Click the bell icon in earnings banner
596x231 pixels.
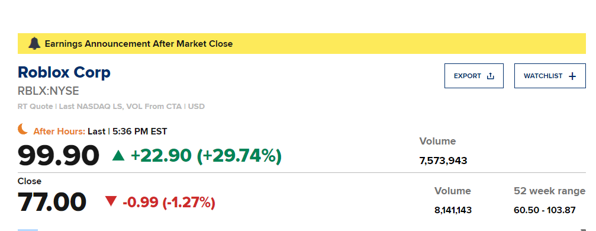34,43
